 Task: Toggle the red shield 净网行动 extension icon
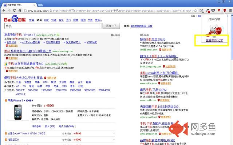point(225,11)
